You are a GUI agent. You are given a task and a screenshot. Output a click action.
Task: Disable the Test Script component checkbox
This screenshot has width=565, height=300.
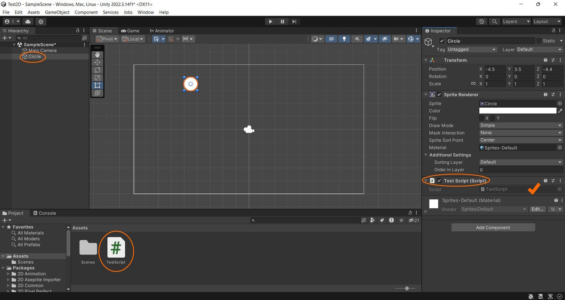[439, 181]
